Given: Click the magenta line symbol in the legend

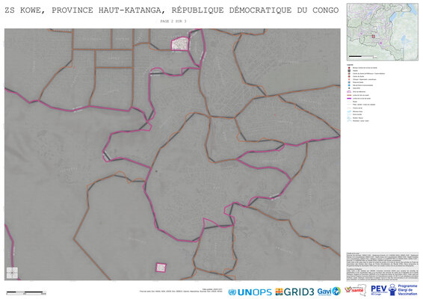Looking at the screenshot, I should [349, 99].
